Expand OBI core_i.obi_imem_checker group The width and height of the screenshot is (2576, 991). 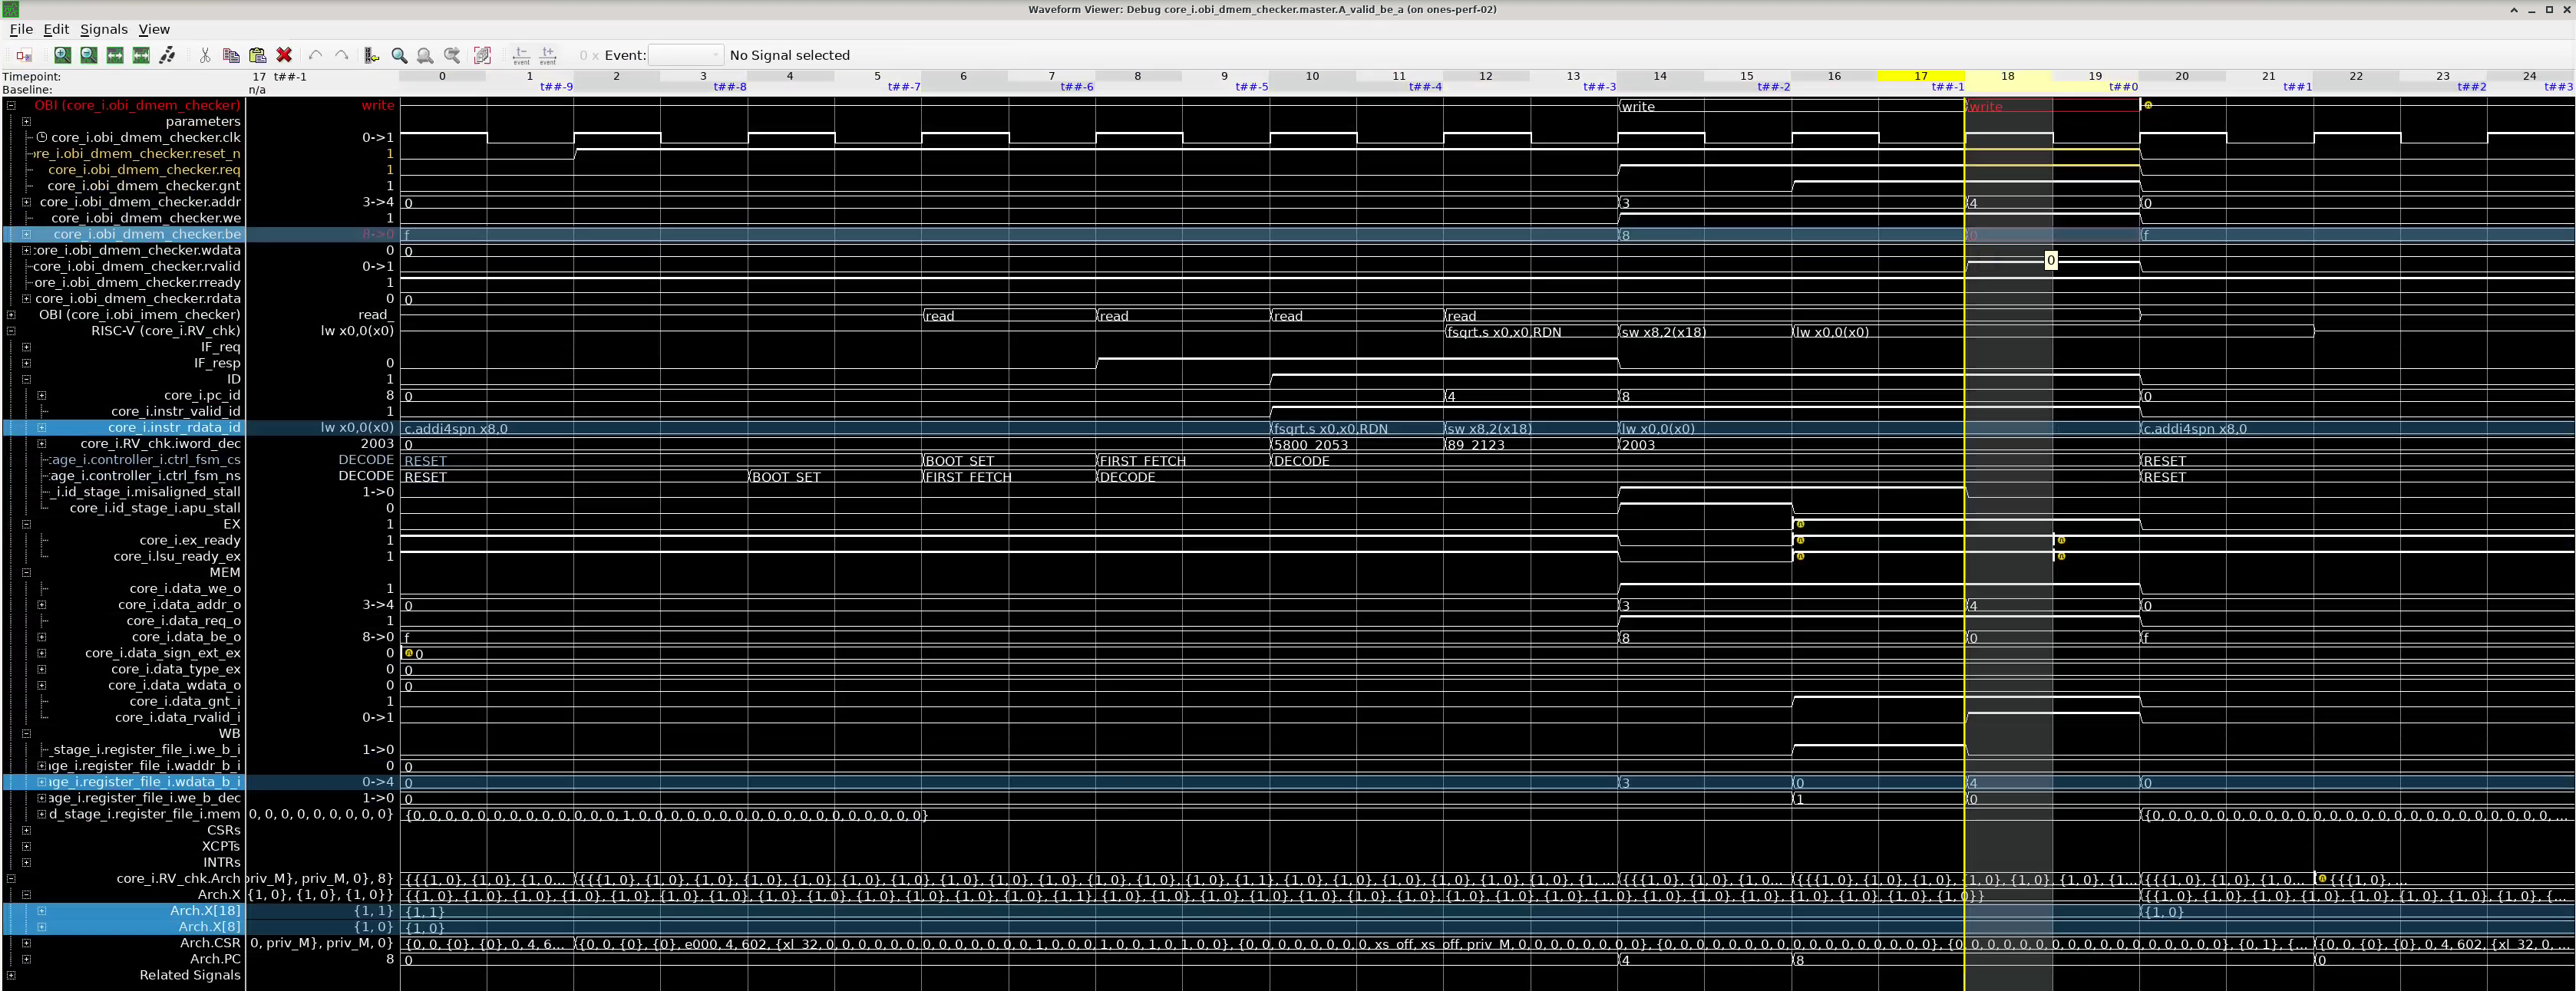pos(10,314)
